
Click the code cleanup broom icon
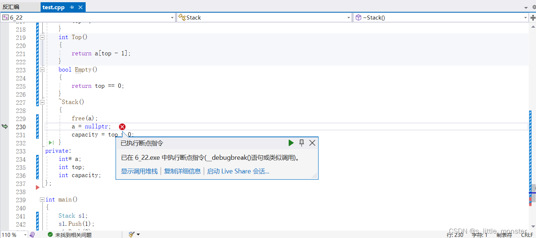click(x=131, y=235)
